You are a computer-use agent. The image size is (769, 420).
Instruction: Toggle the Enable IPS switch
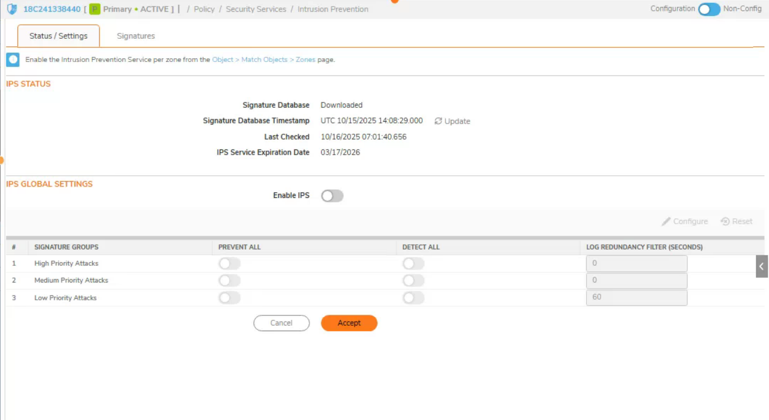point(332,196)
